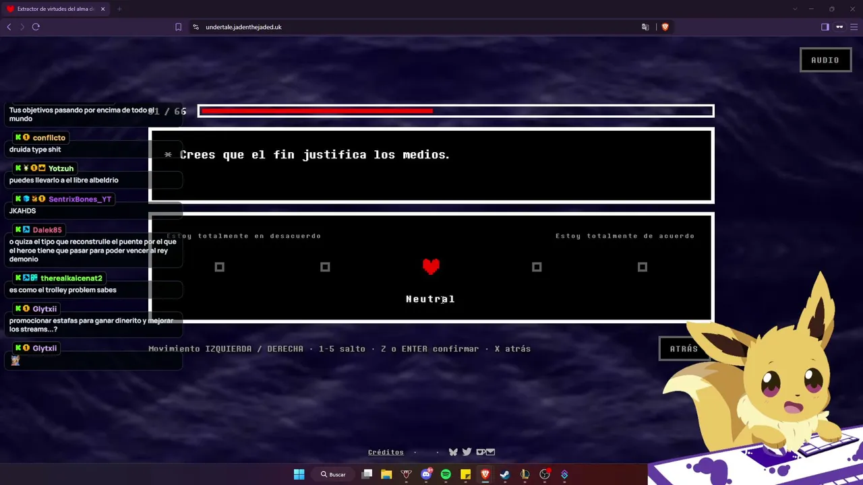The image size is (863, 485).
Task: Click the Neutral label under the heart
Action: click(x=430, y=299)
